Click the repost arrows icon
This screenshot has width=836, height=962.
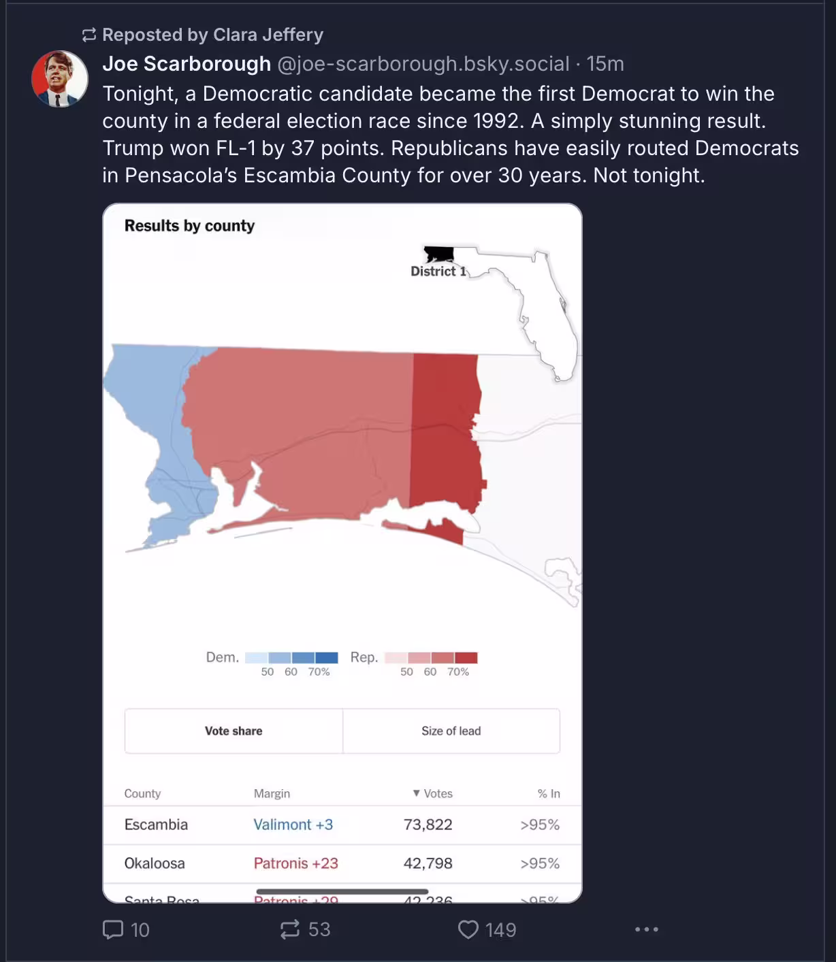pos(290,929)
